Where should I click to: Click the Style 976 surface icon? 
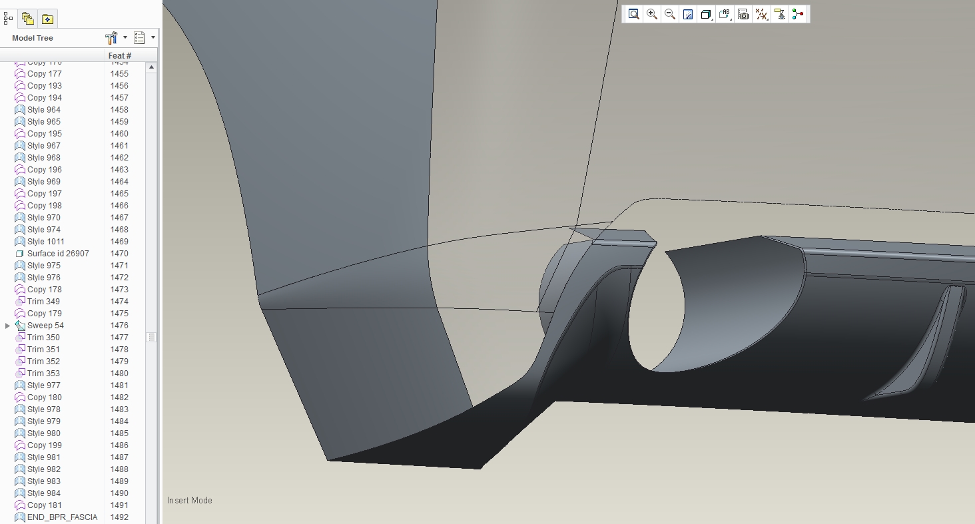20,278
